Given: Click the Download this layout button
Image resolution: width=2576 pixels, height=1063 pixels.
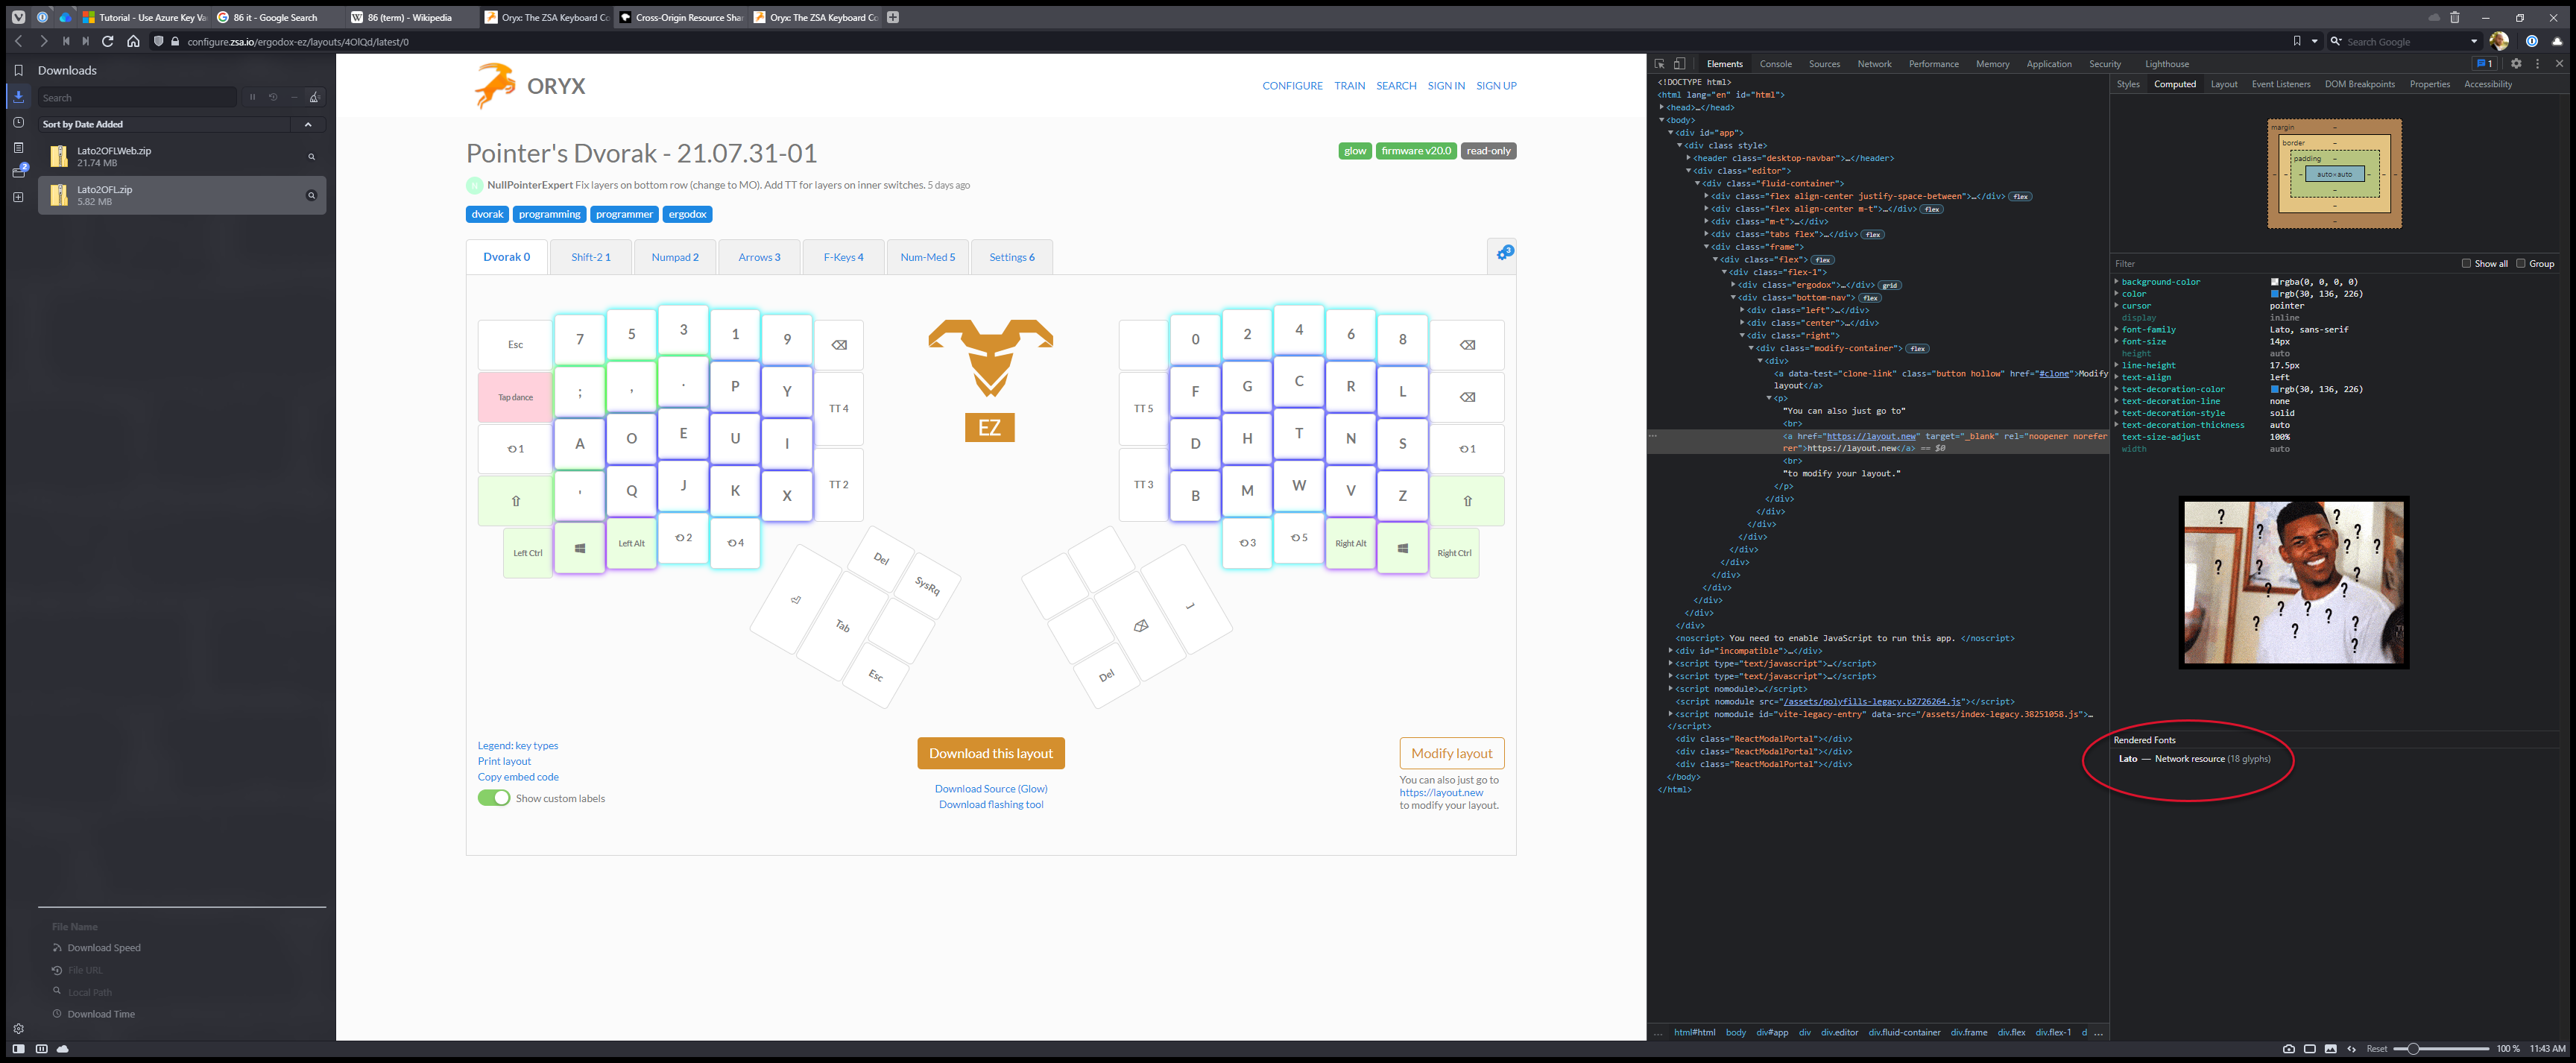Looking at the screenshot, I should (x=990, y=753).
